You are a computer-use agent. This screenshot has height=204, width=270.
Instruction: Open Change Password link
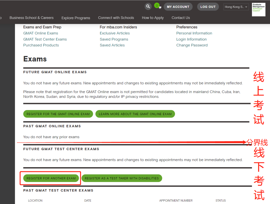[192, 45]
